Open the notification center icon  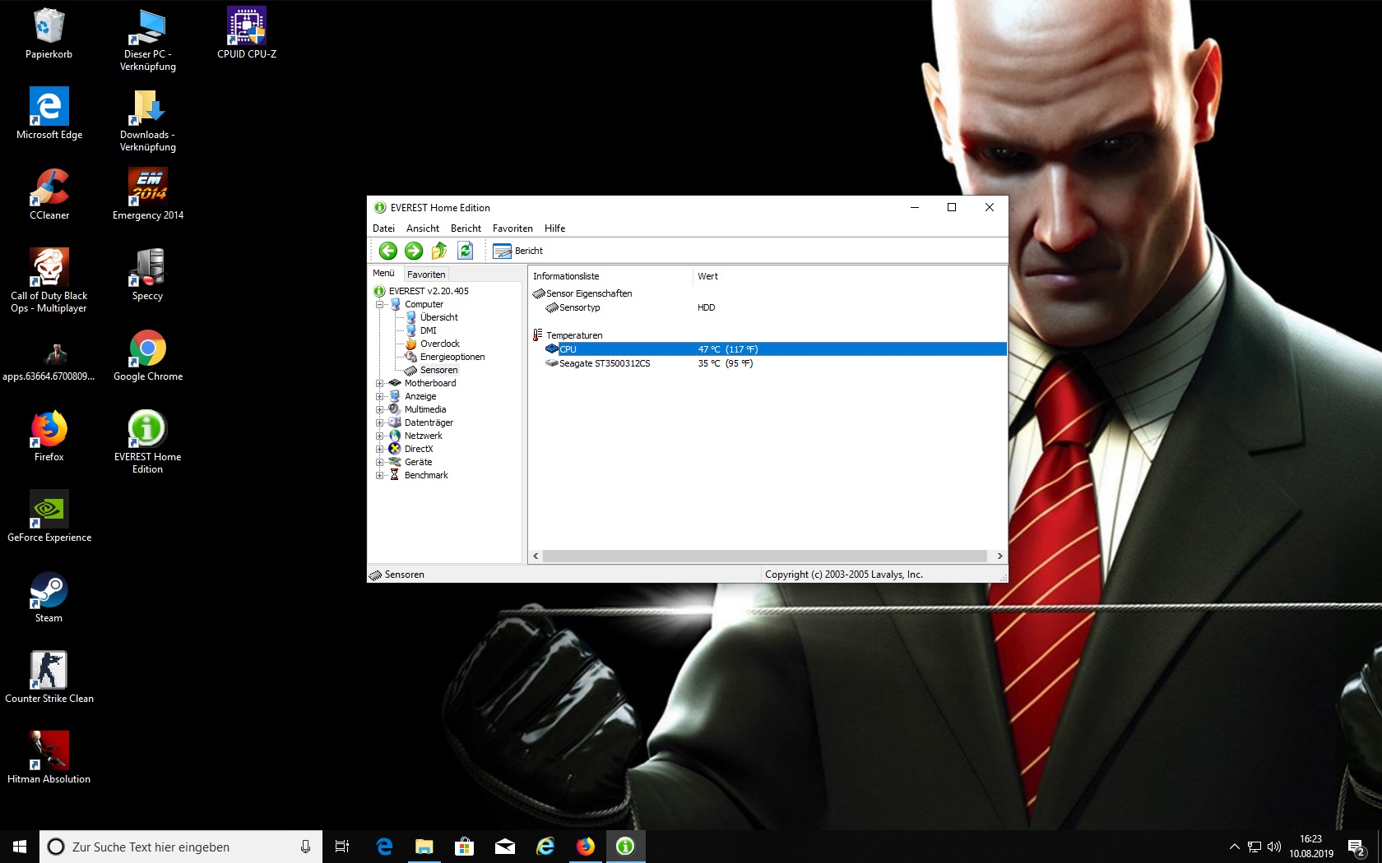pos(1357,847)
